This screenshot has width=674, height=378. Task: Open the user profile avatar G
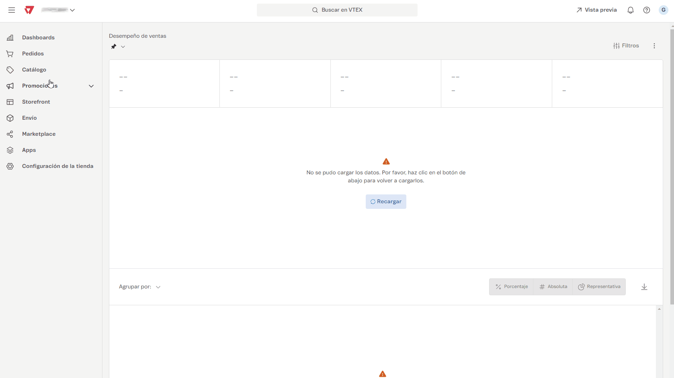point(663,10)
